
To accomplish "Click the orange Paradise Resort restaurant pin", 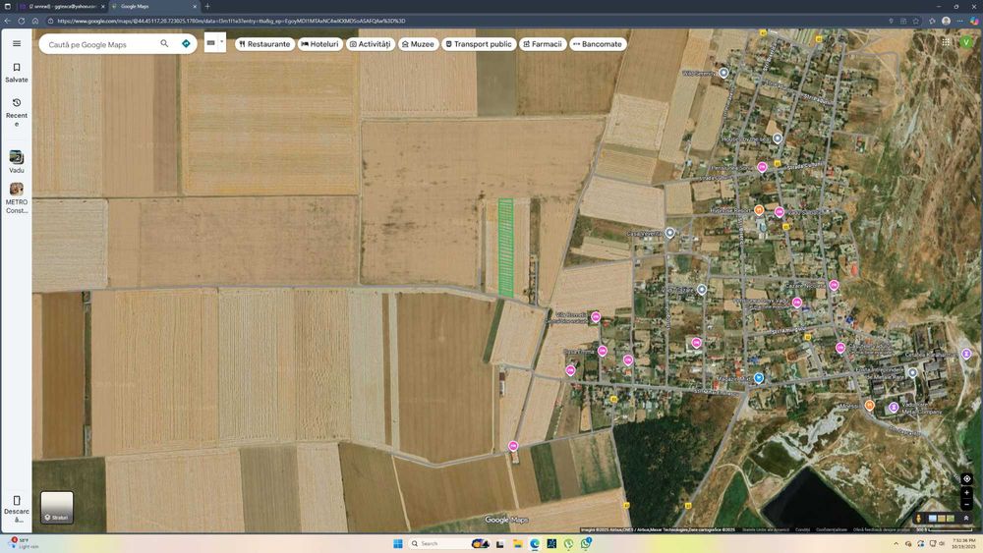I will coord(759,210).
